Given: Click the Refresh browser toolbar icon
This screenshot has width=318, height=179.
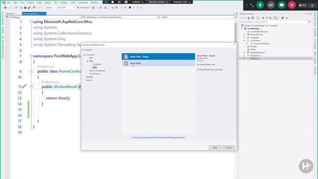Looking at the screenshot, I should pos(93,8).
